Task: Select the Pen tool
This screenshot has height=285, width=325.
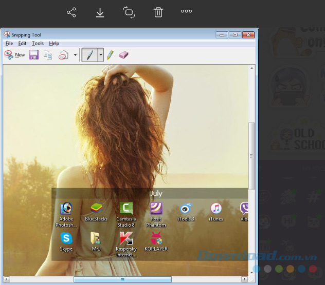Action: pos(89,55)
